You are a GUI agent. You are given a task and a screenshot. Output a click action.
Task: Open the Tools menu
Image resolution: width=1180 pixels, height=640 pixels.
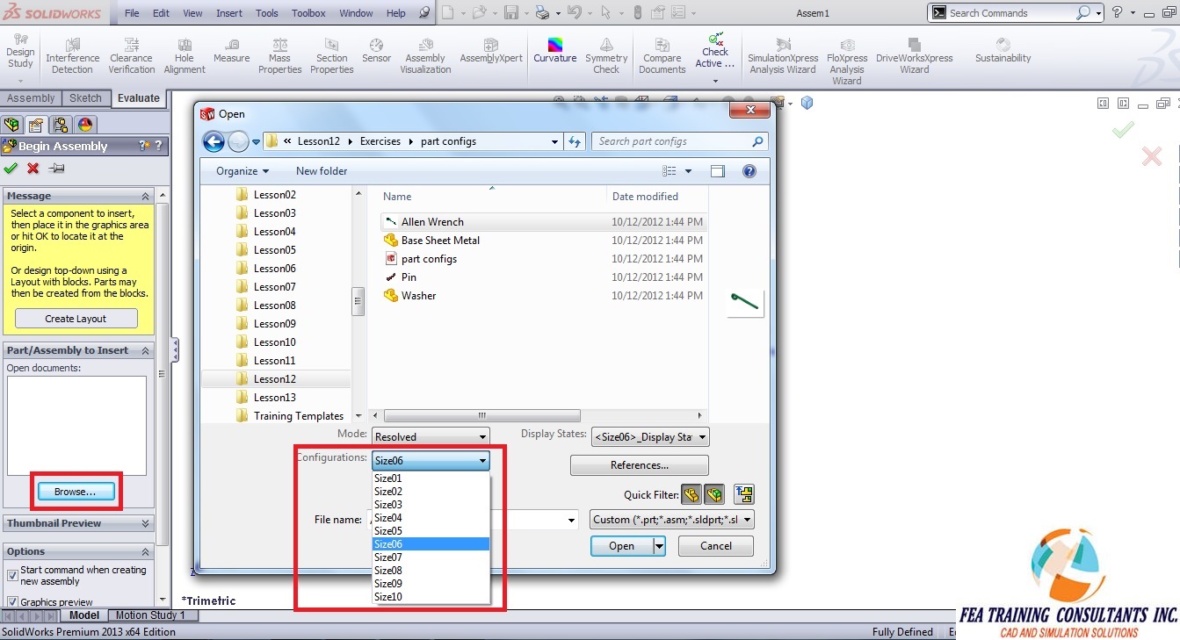(x=266, y=12)
